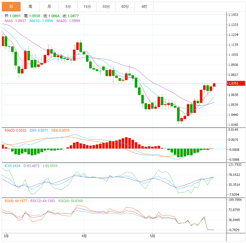Click the 开:1.0891 open price value
Image resolution: width=246 pixels, height=243 pixels.
click(13, 16)
